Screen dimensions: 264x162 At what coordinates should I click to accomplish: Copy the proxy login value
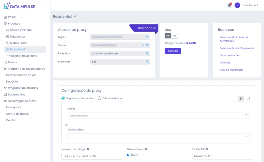147,37
